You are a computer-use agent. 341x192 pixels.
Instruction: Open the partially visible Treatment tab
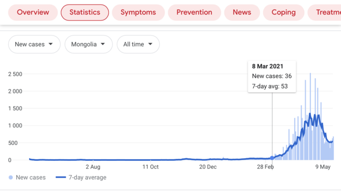[x=324, y=12]
